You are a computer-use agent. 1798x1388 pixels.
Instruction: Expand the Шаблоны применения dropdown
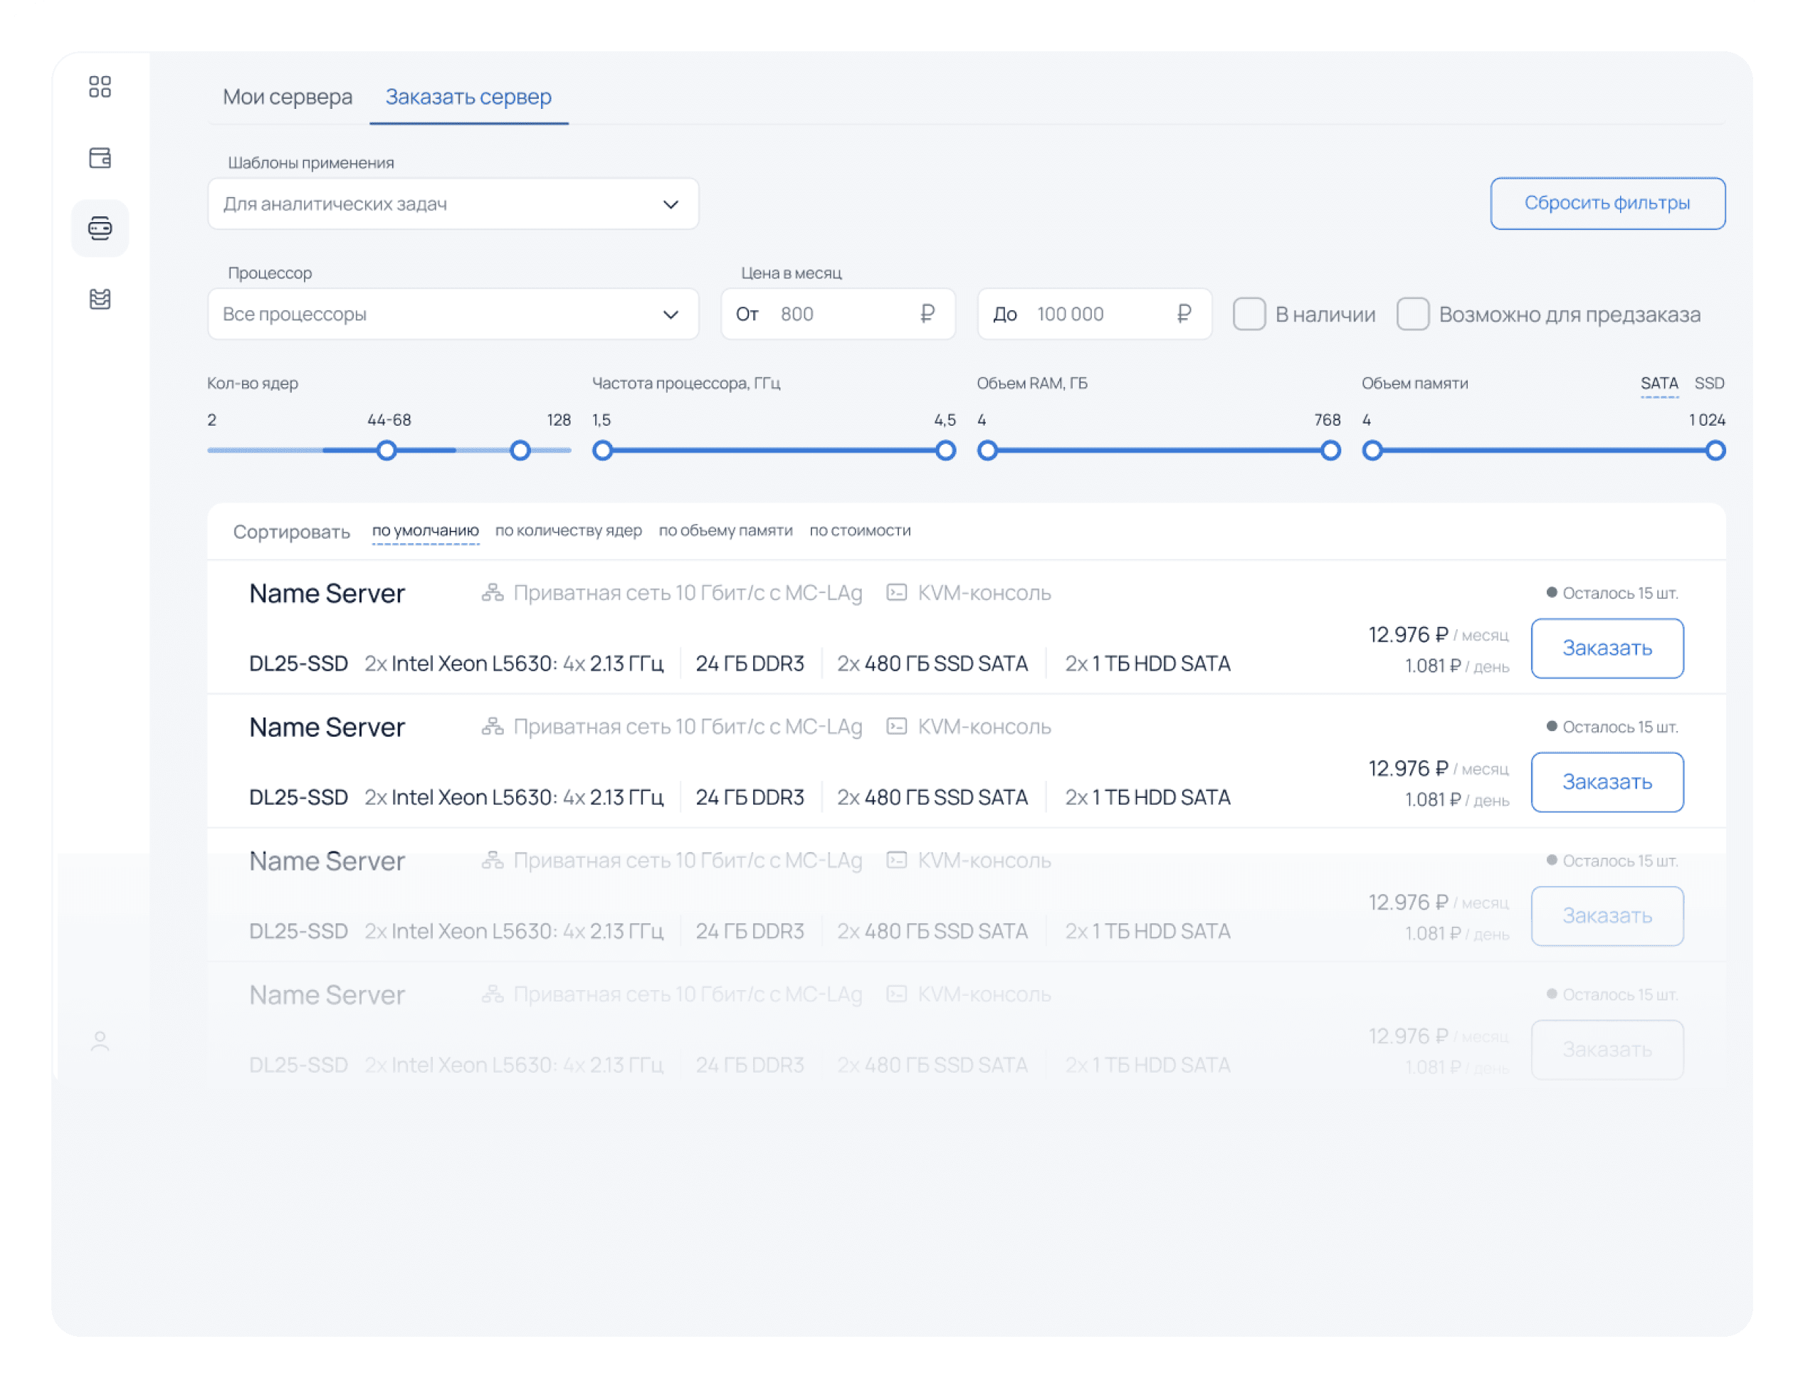(x=453, y=204)
